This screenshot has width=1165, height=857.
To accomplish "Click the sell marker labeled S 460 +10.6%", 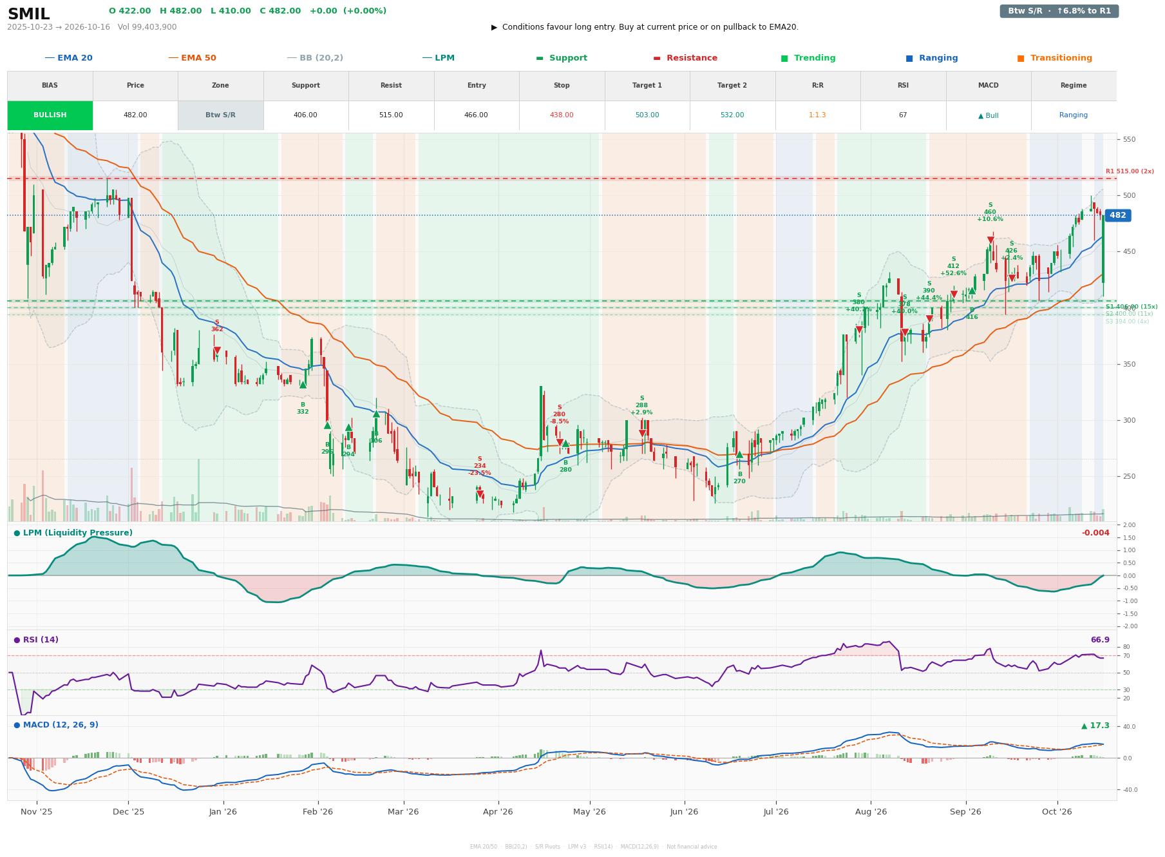I will click(990, 240).
